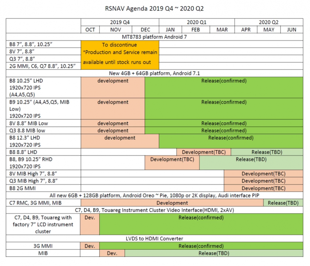Viewport: 310px width, 266px height.
Task: Click development cell in Q3 8.8 MIB low row
Action: pyautogui.click(x=113, y=131)
